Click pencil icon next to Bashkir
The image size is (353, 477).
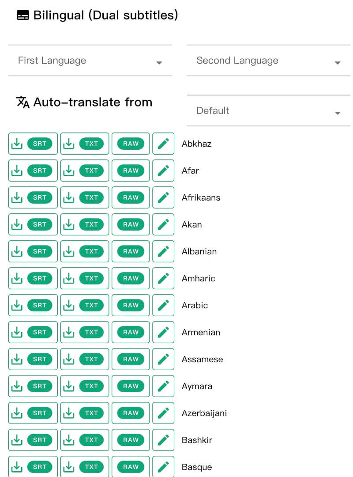163,440
